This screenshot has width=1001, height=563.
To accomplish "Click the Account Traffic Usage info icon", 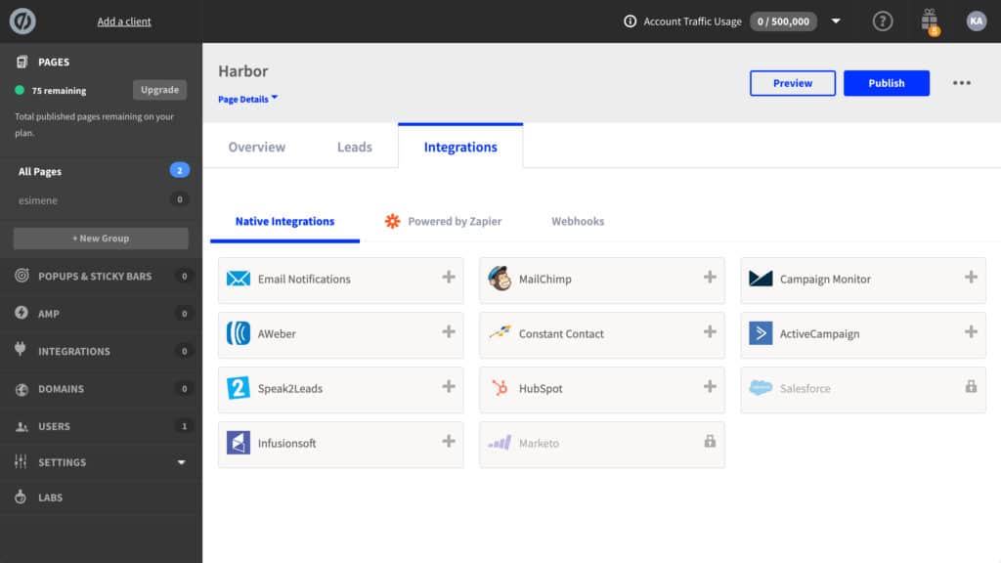I will point(630,22).
